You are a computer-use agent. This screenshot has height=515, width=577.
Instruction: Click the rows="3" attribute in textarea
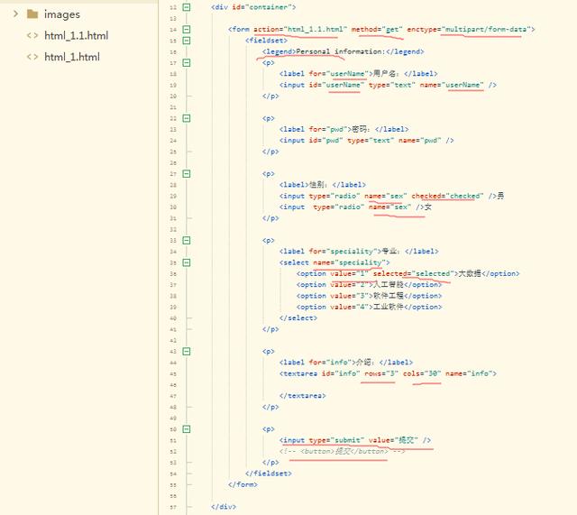(x=381, y=373)
